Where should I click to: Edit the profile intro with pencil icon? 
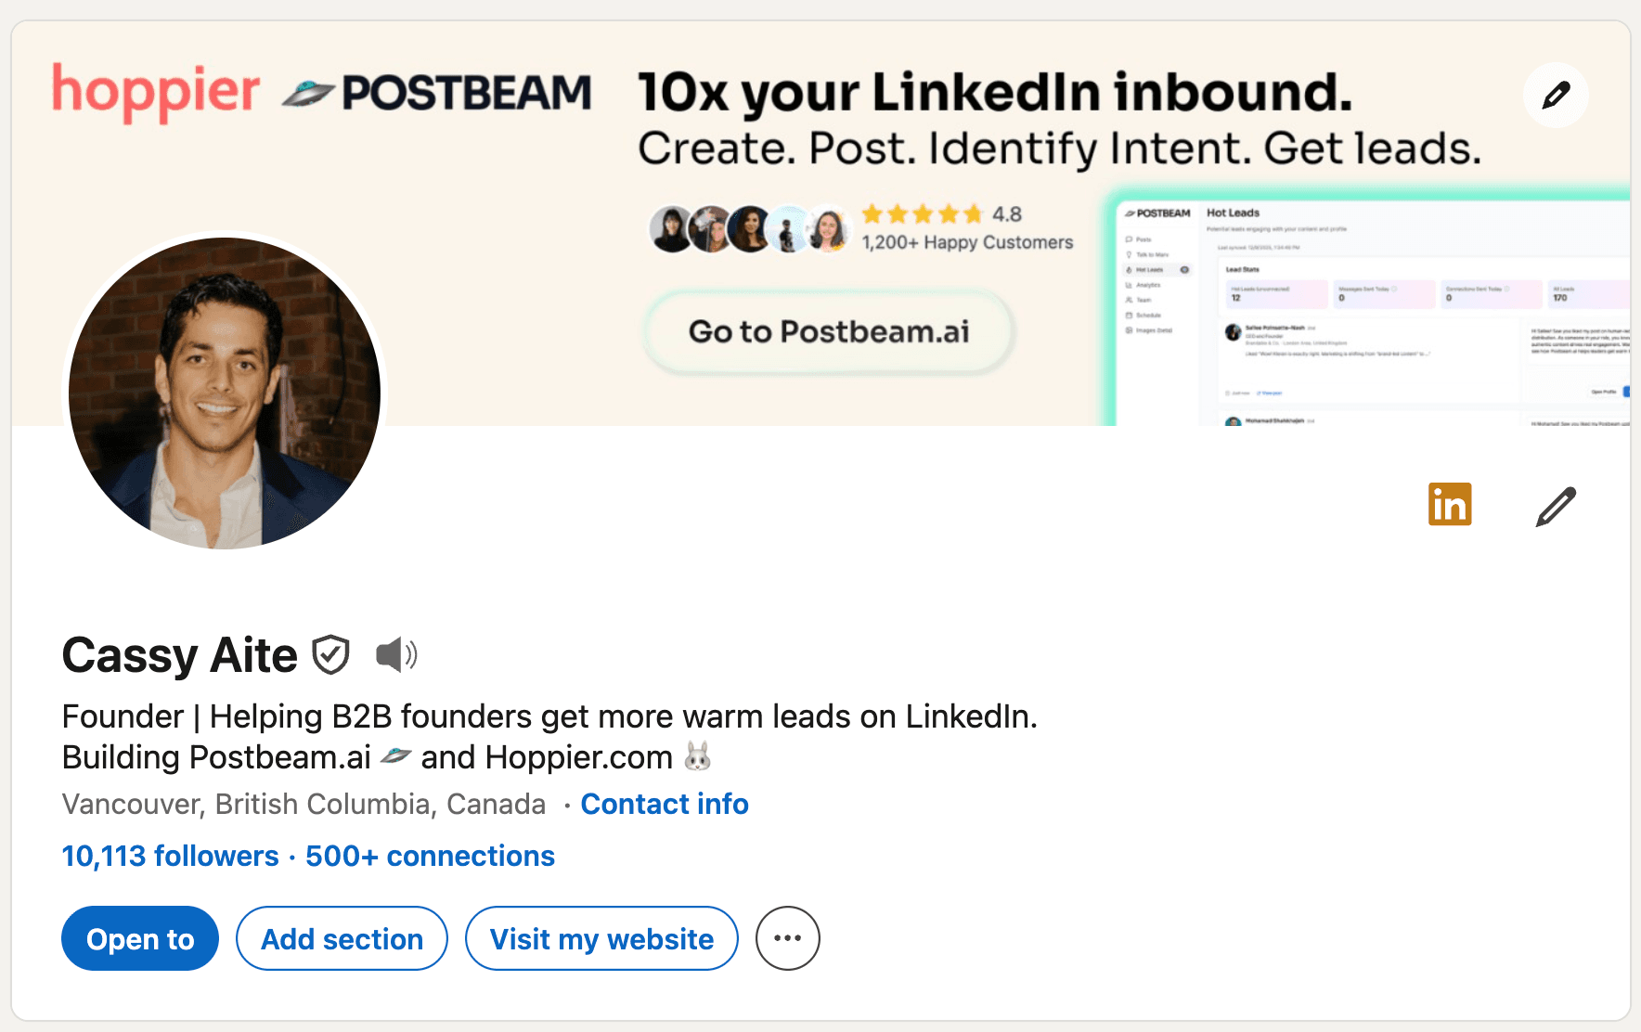point(1556,506)
